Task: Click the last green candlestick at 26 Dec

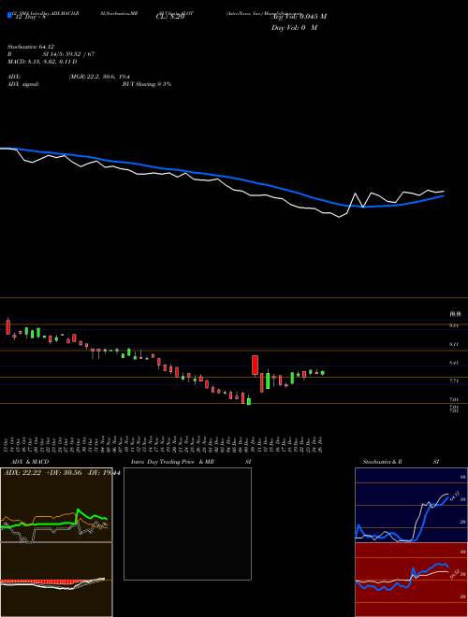Action: pos(323,373)
